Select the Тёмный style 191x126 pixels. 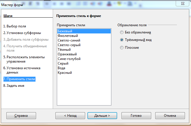pyautogui.click(x=84, y=50)
